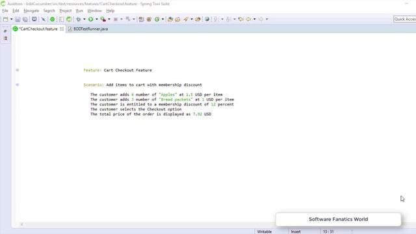Click the "Bread packets" string in step
This screenshot has height=234, width=416.
175,99
